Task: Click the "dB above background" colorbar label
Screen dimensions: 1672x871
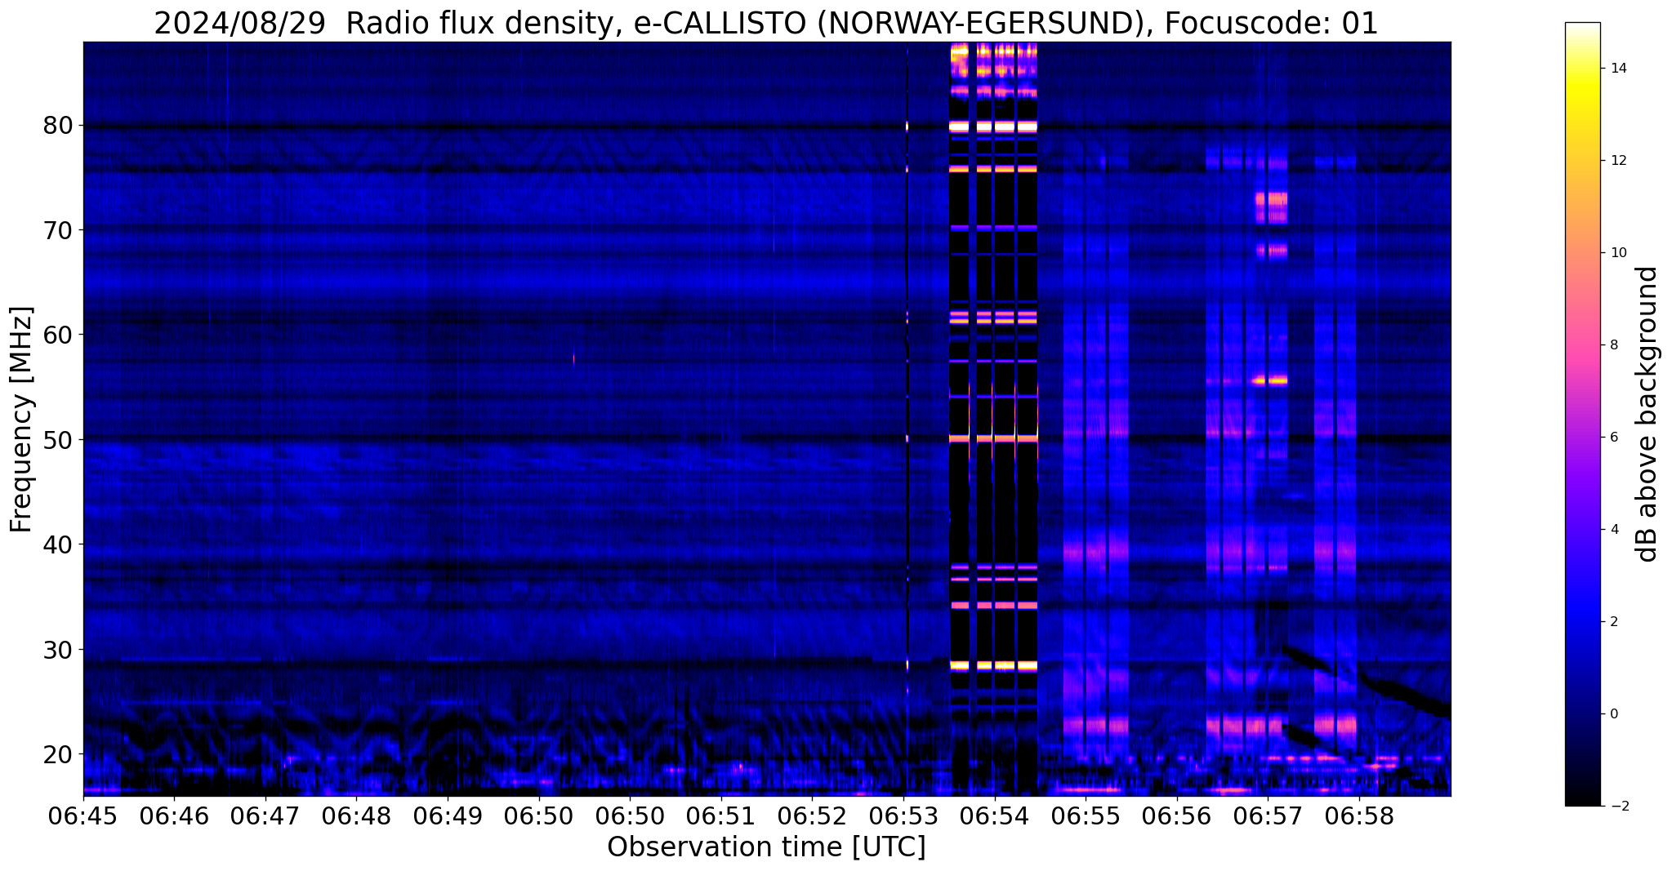Action: click(1647, 414)
